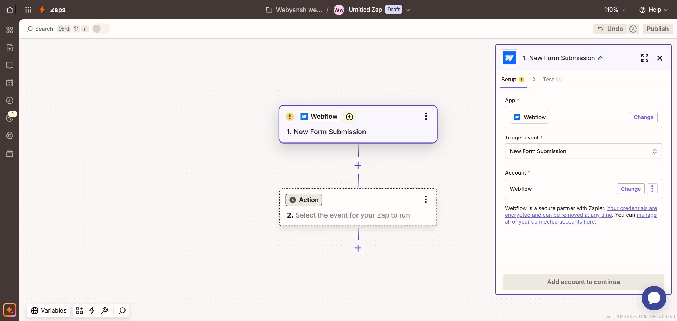Click the Publish button
This screenshot has width=677, height=321.
[x=657, y=29]
